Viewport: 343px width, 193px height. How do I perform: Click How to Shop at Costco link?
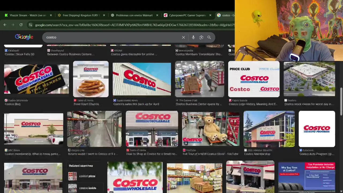click(152, 154)
